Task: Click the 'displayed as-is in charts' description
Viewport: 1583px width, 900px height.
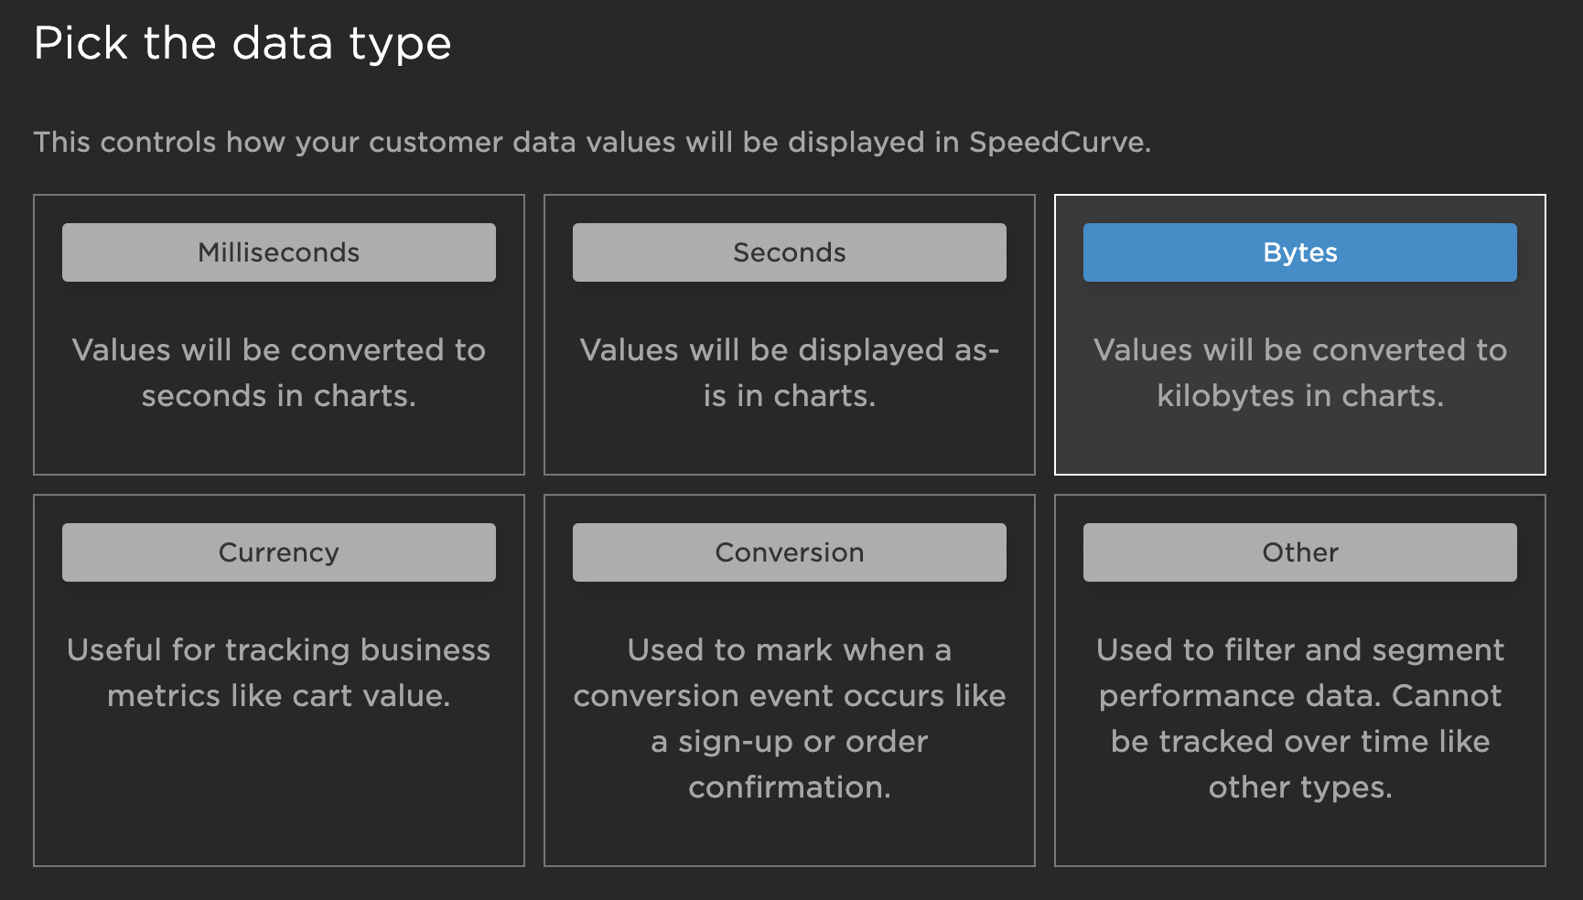Action: (789, 373)
